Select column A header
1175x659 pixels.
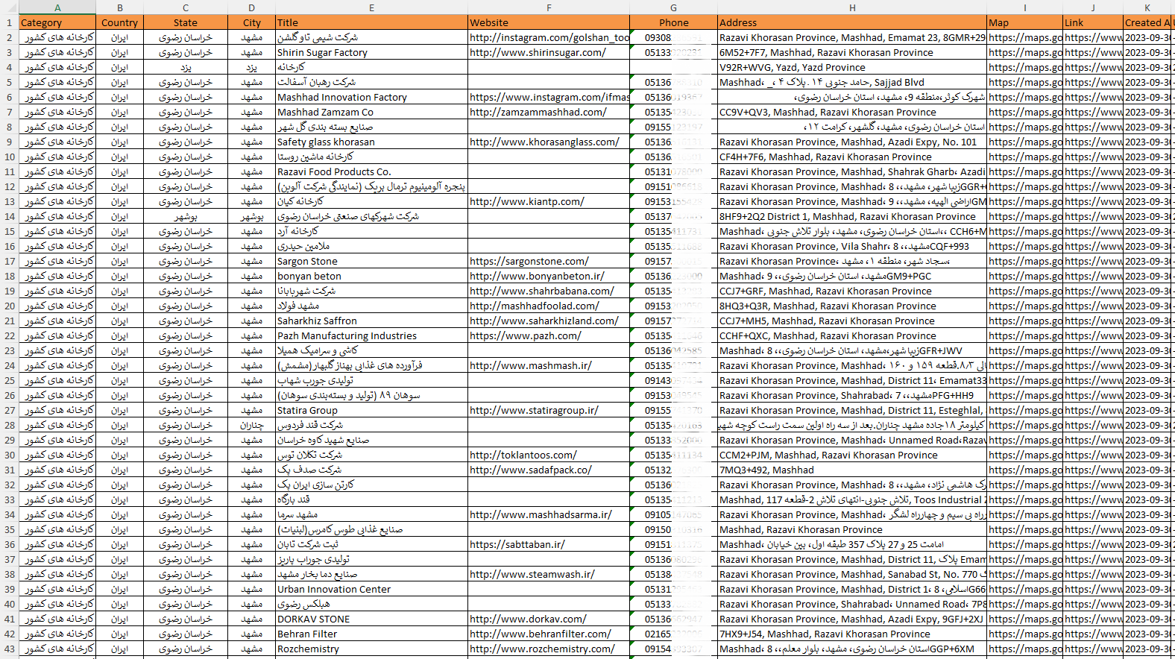(57, 7)
